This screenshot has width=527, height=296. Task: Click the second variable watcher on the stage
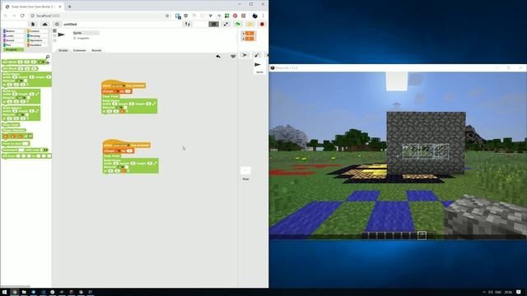tap(249, 39)
